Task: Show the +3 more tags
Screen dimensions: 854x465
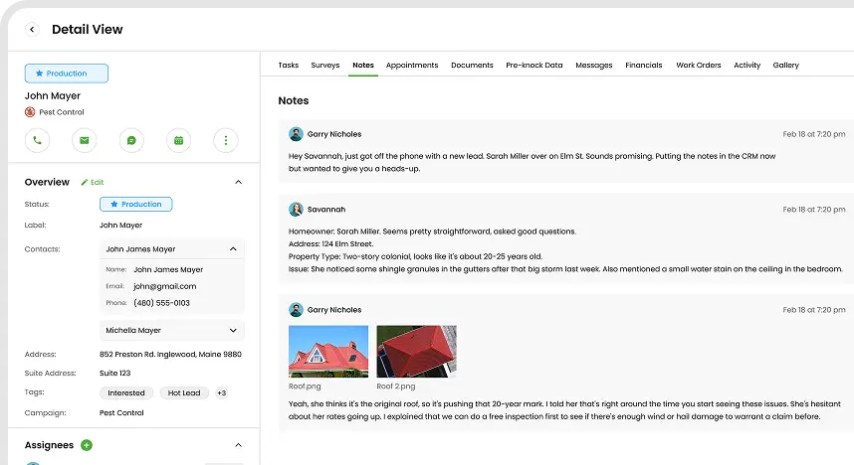Action: [x=222, y=392]
